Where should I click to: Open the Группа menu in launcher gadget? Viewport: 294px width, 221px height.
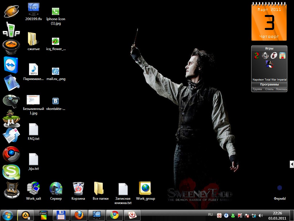257,89
